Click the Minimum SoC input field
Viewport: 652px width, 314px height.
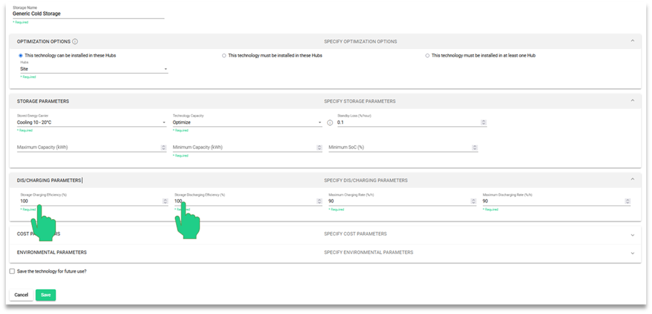[x=399, y=147]
